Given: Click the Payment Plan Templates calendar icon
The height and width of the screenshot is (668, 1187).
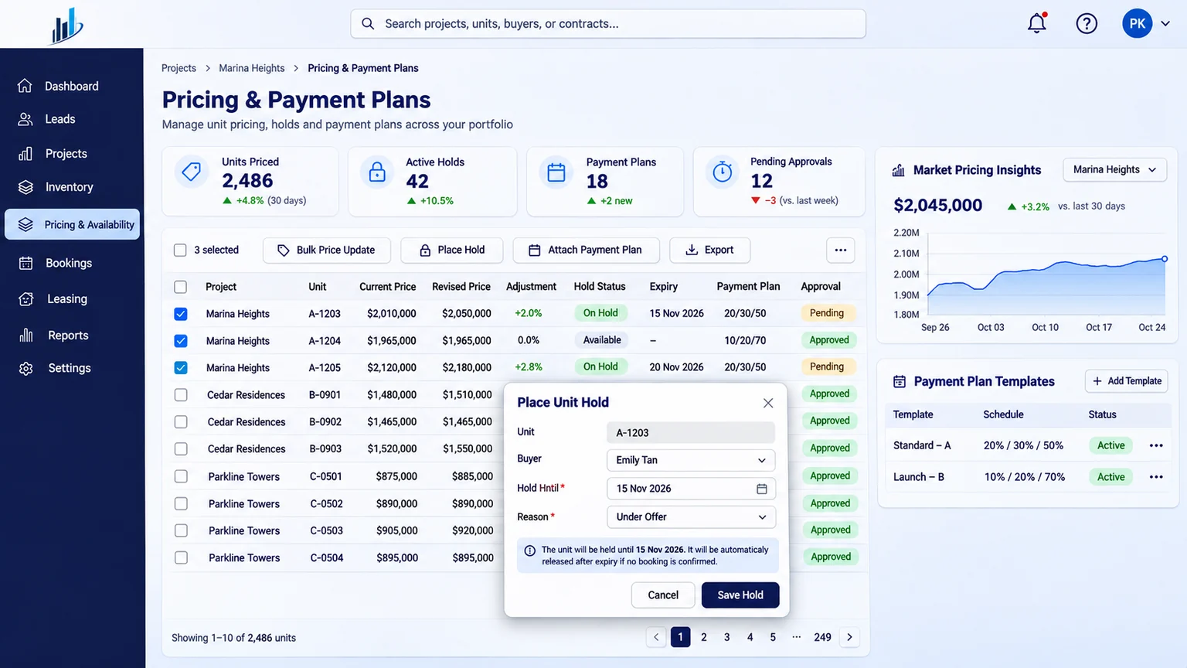Looking at the screenshot, I should pyautogui.click(x=900, y=381).
